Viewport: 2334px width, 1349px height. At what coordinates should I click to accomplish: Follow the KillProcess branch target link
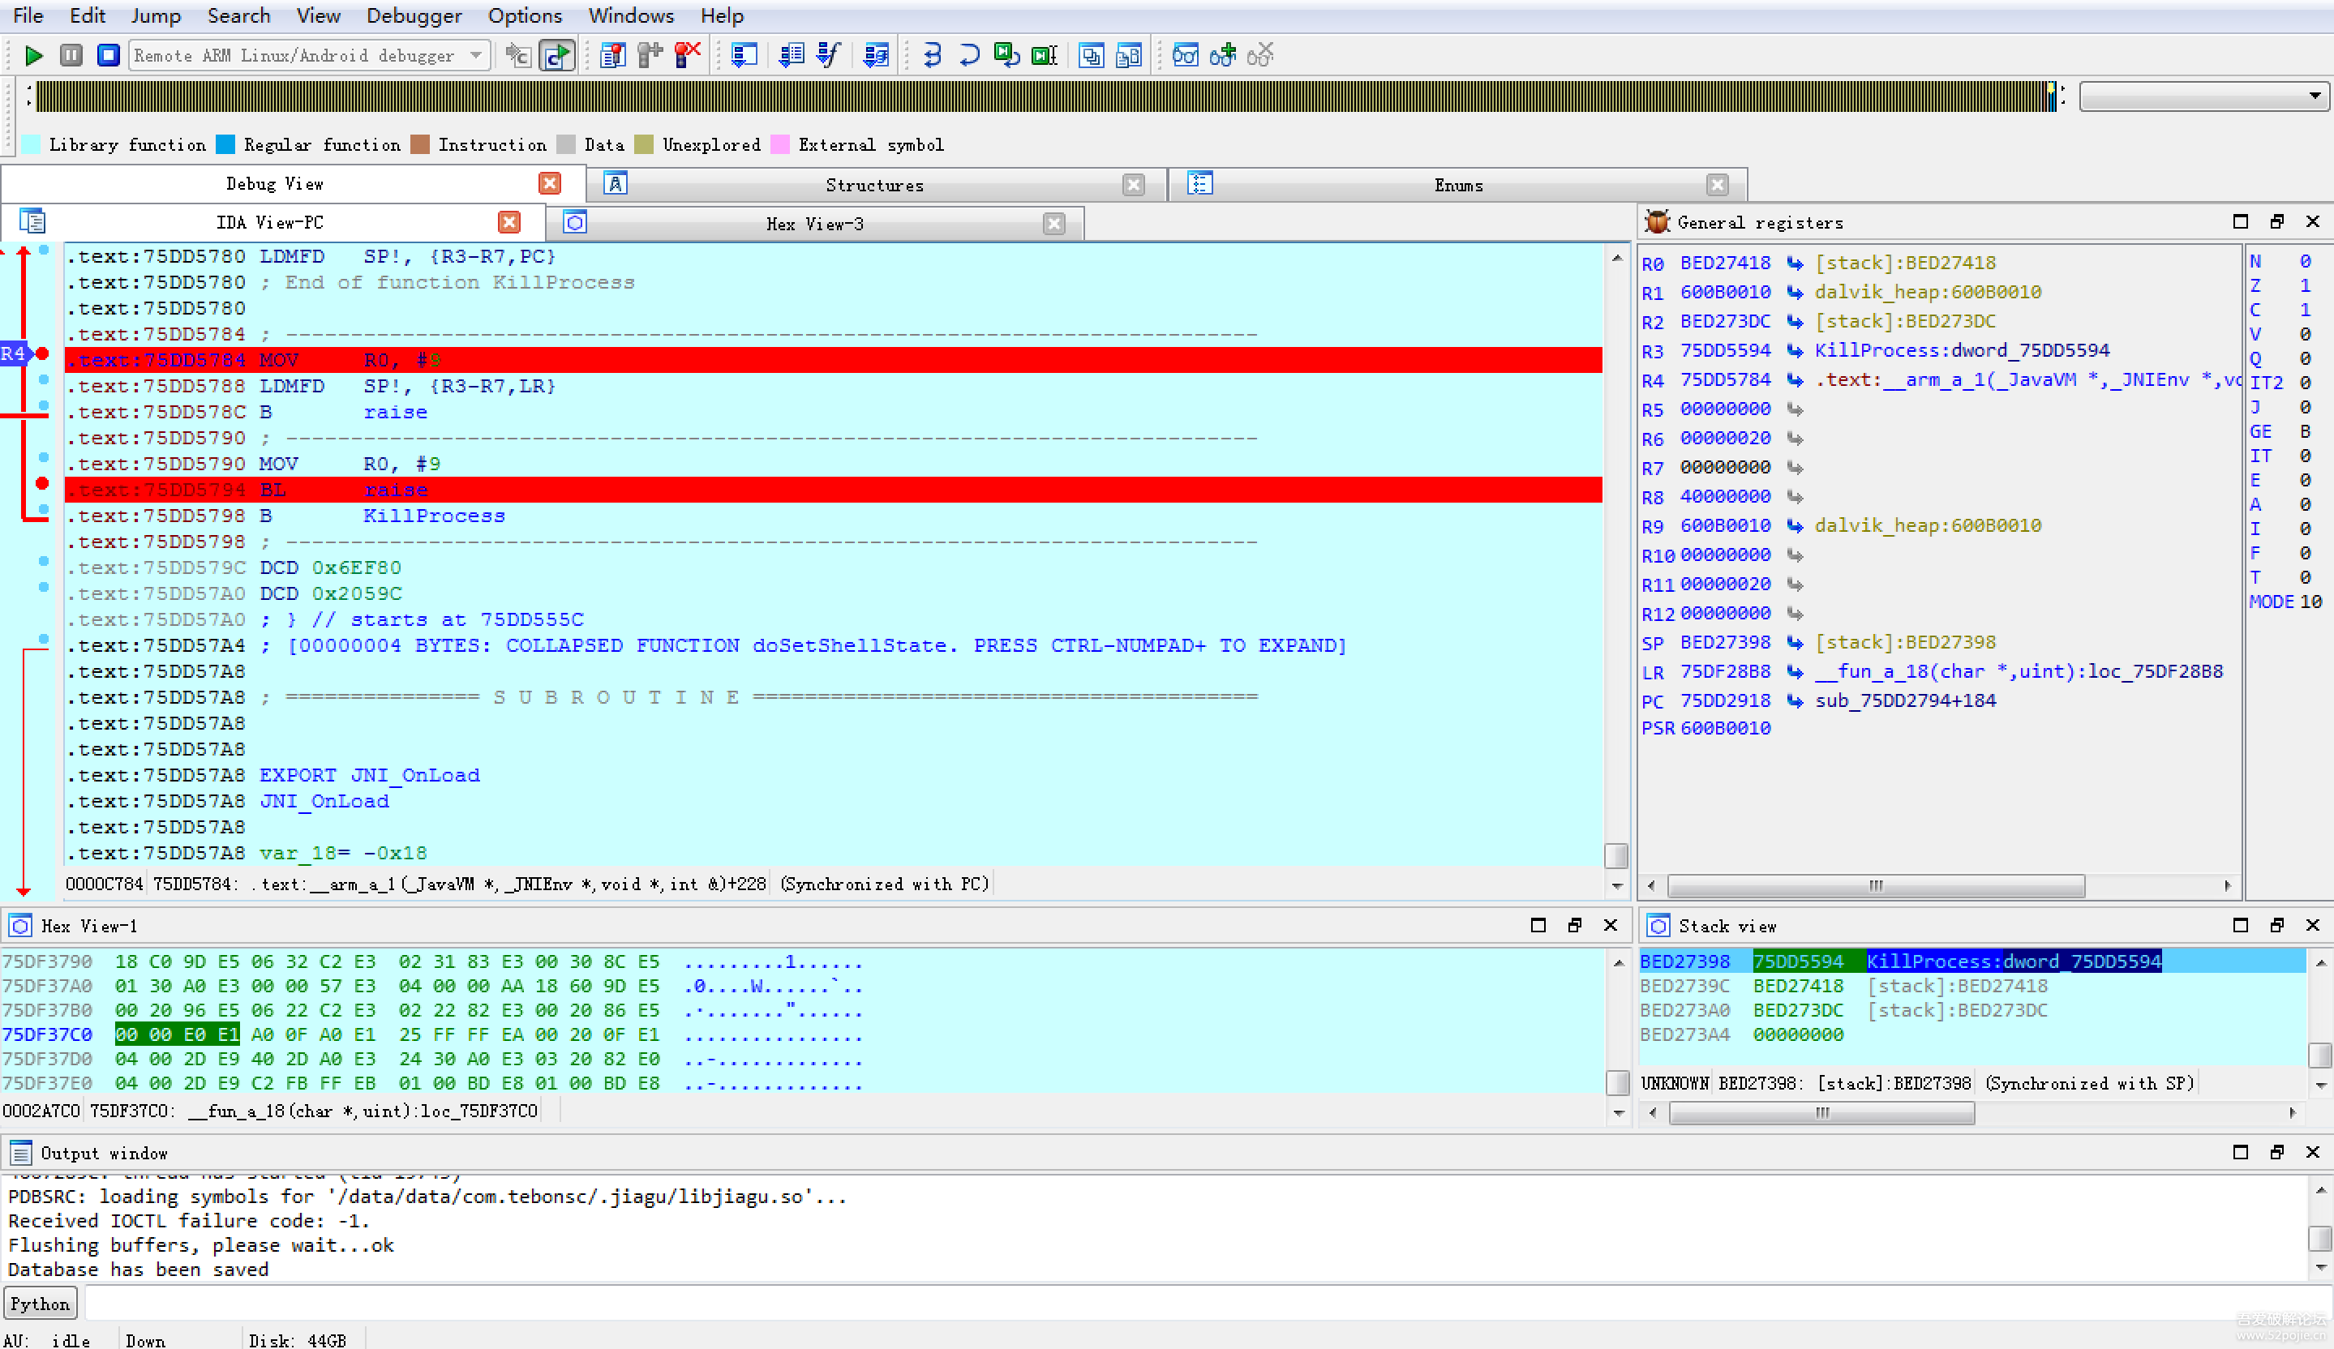(433, 516)
